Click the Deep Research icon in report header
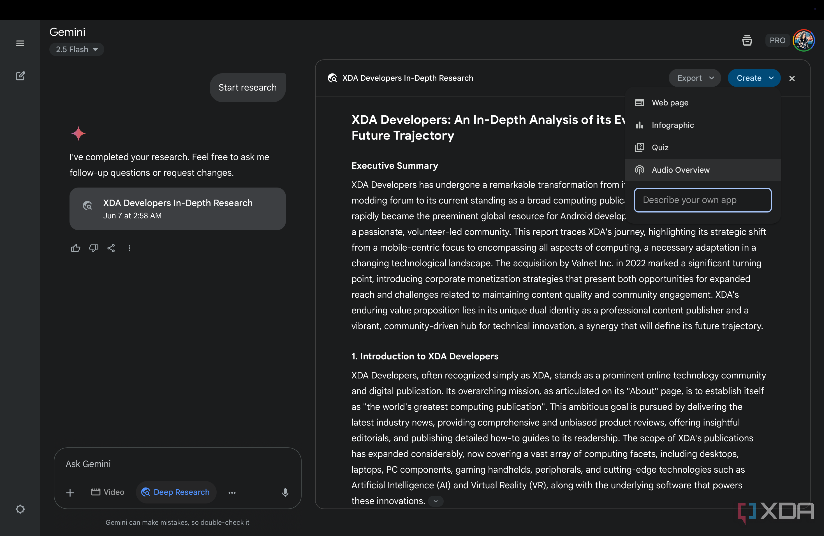The image size is (824, 536). (x=332, y=78)
